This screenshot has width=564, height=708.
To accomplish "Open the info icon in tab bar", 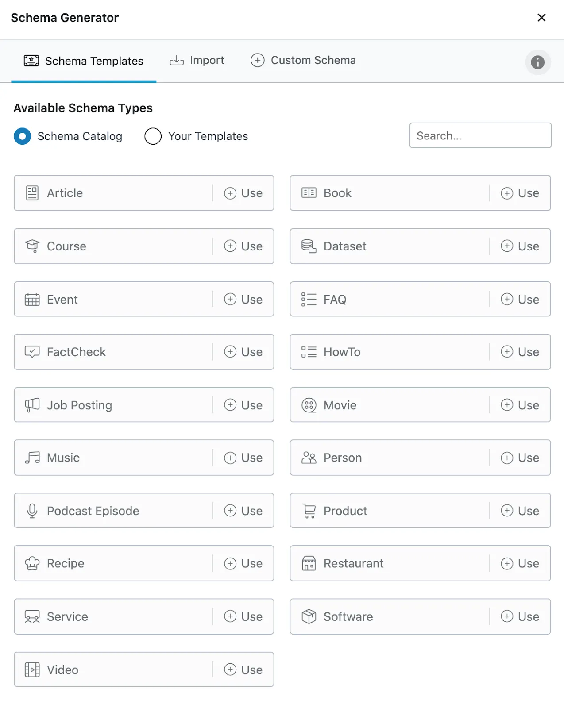I will (538, 62).
